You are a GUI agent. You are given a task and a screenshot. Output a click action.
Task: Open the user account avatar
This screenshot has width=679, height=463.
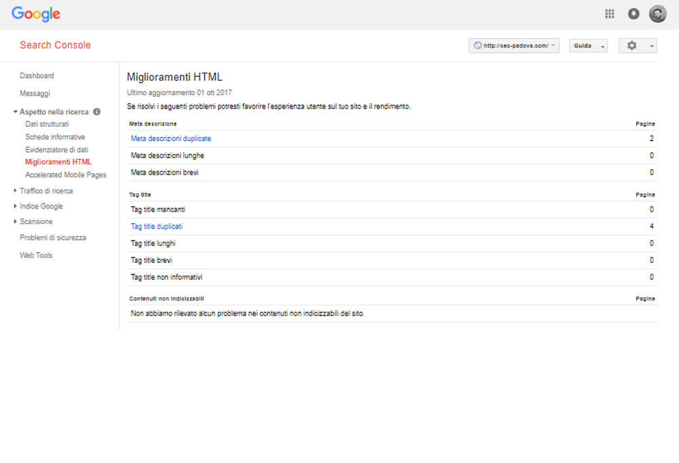tap(657, 14)
